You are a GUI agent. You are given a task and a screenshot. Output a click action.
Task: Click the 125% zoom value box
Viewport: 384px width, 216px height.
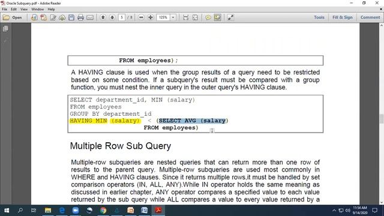163,17
